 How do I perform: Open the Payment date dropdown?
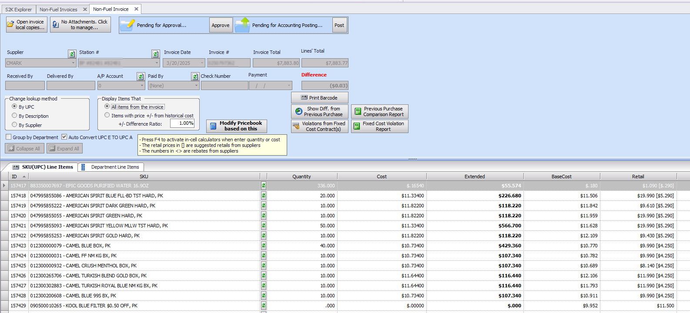pyautogui.click(x=289, y=86)
